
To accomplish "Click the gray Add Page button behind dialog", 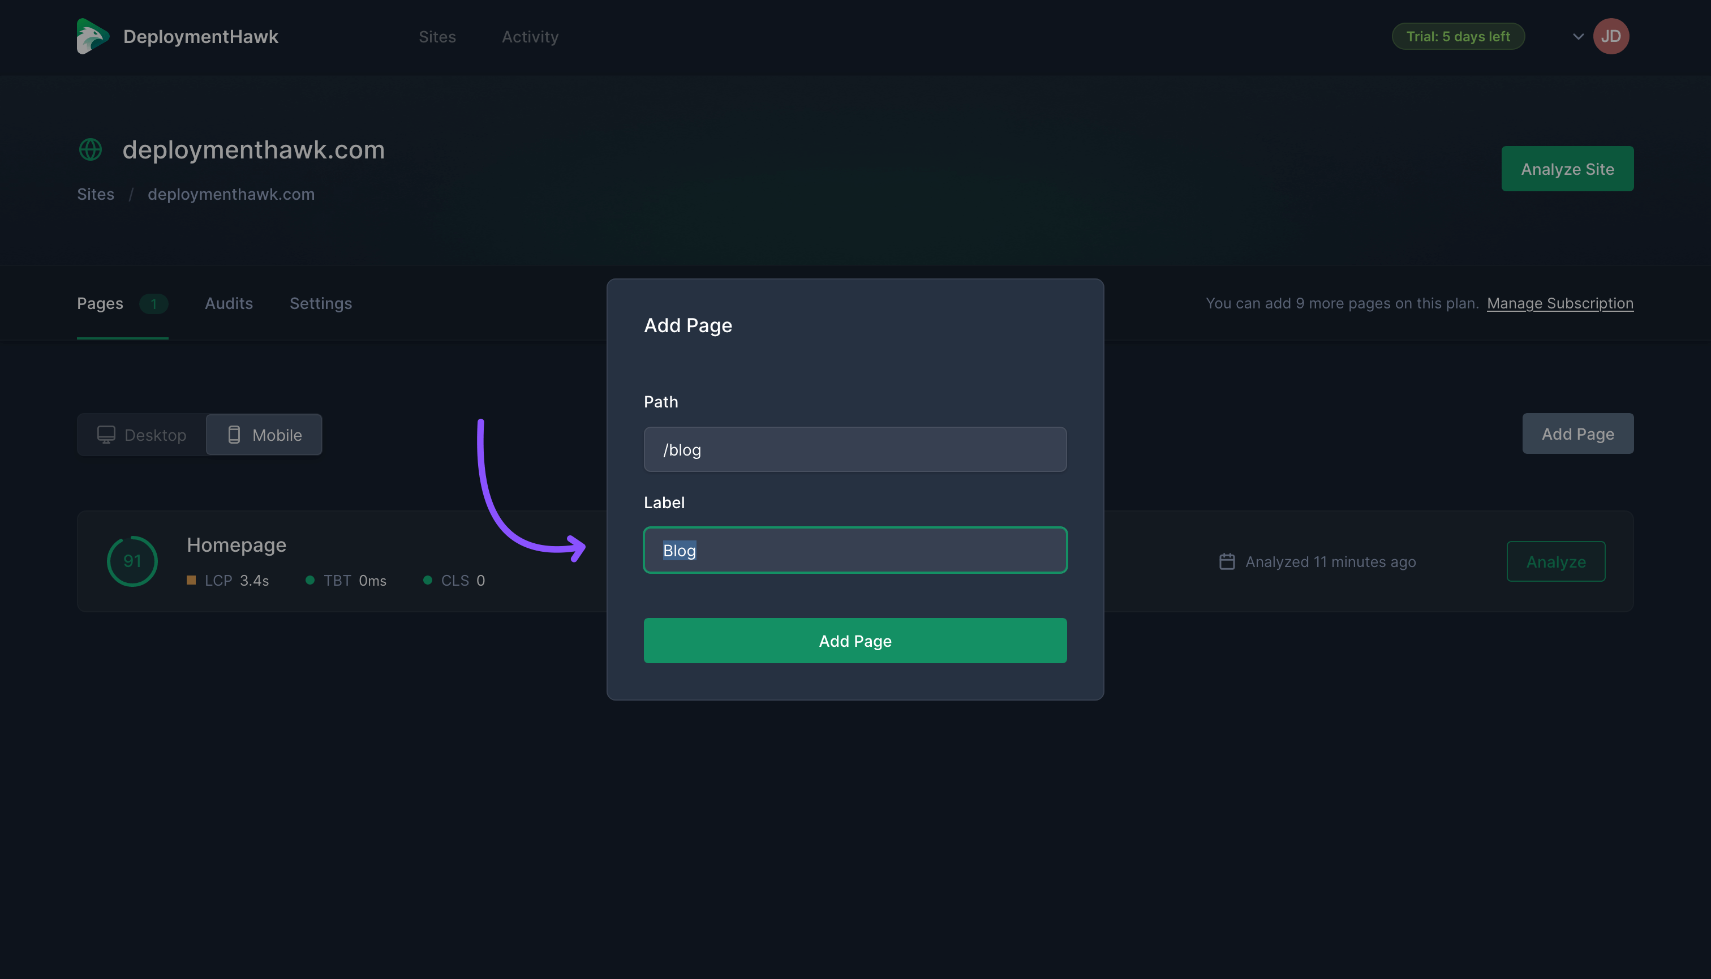I will (x=1577, y=433).
